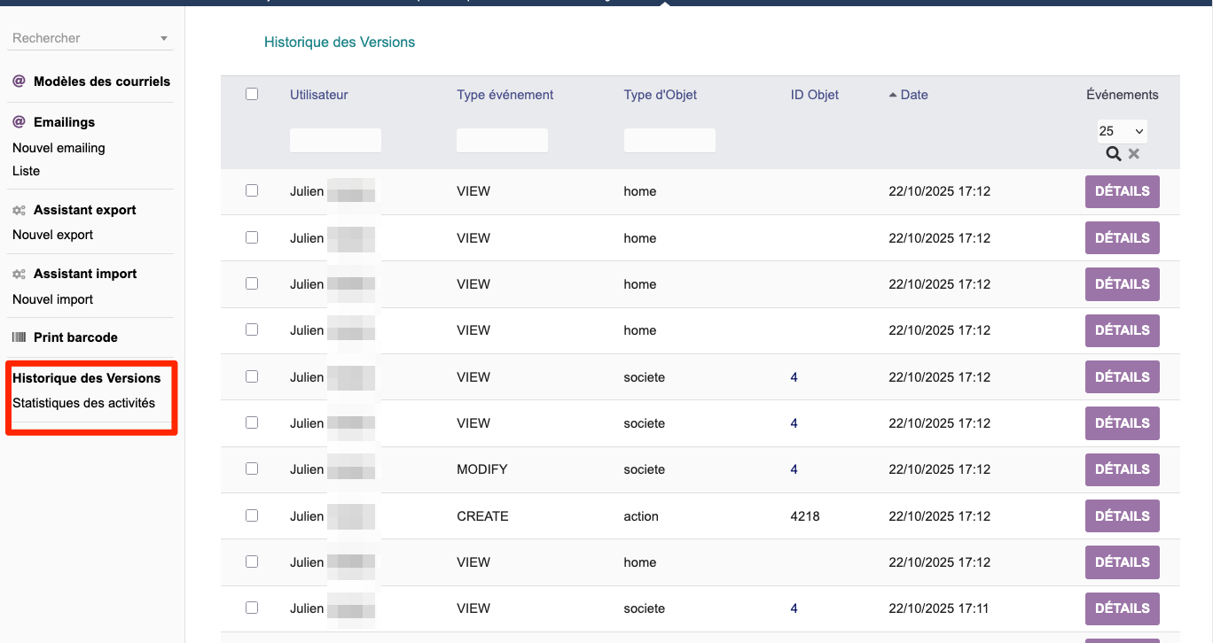Click the @ icon beside Emailings
The width and height of the screenshot is (1213, 643).
(x=19, y=122)
